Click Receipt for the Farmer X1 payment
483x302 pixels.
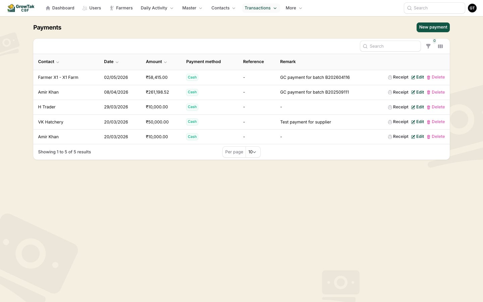pyautogui.click(x=398, y=77)
